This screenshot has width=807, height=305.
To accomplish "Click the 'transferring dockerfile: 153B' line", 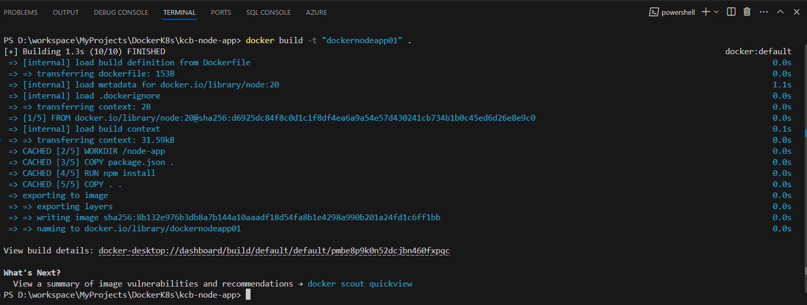I will coord(91,74).
